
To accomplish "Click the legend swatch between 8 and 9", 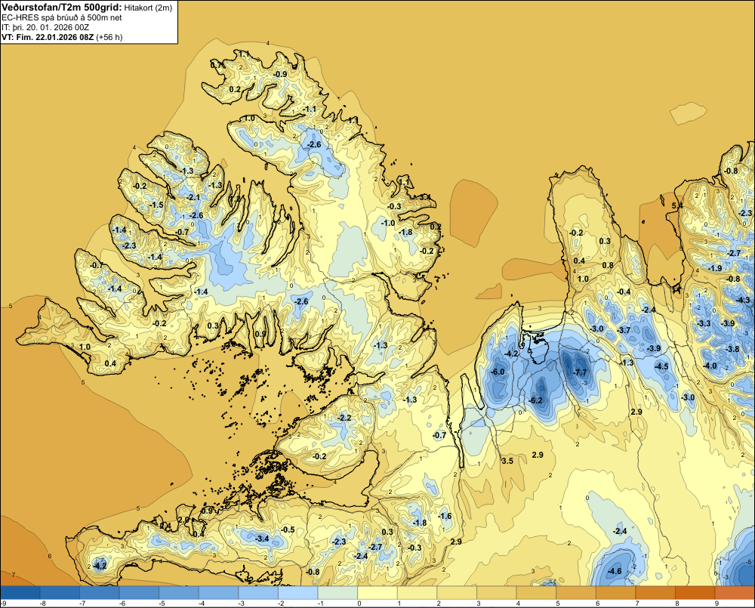I will pos(695,592).
